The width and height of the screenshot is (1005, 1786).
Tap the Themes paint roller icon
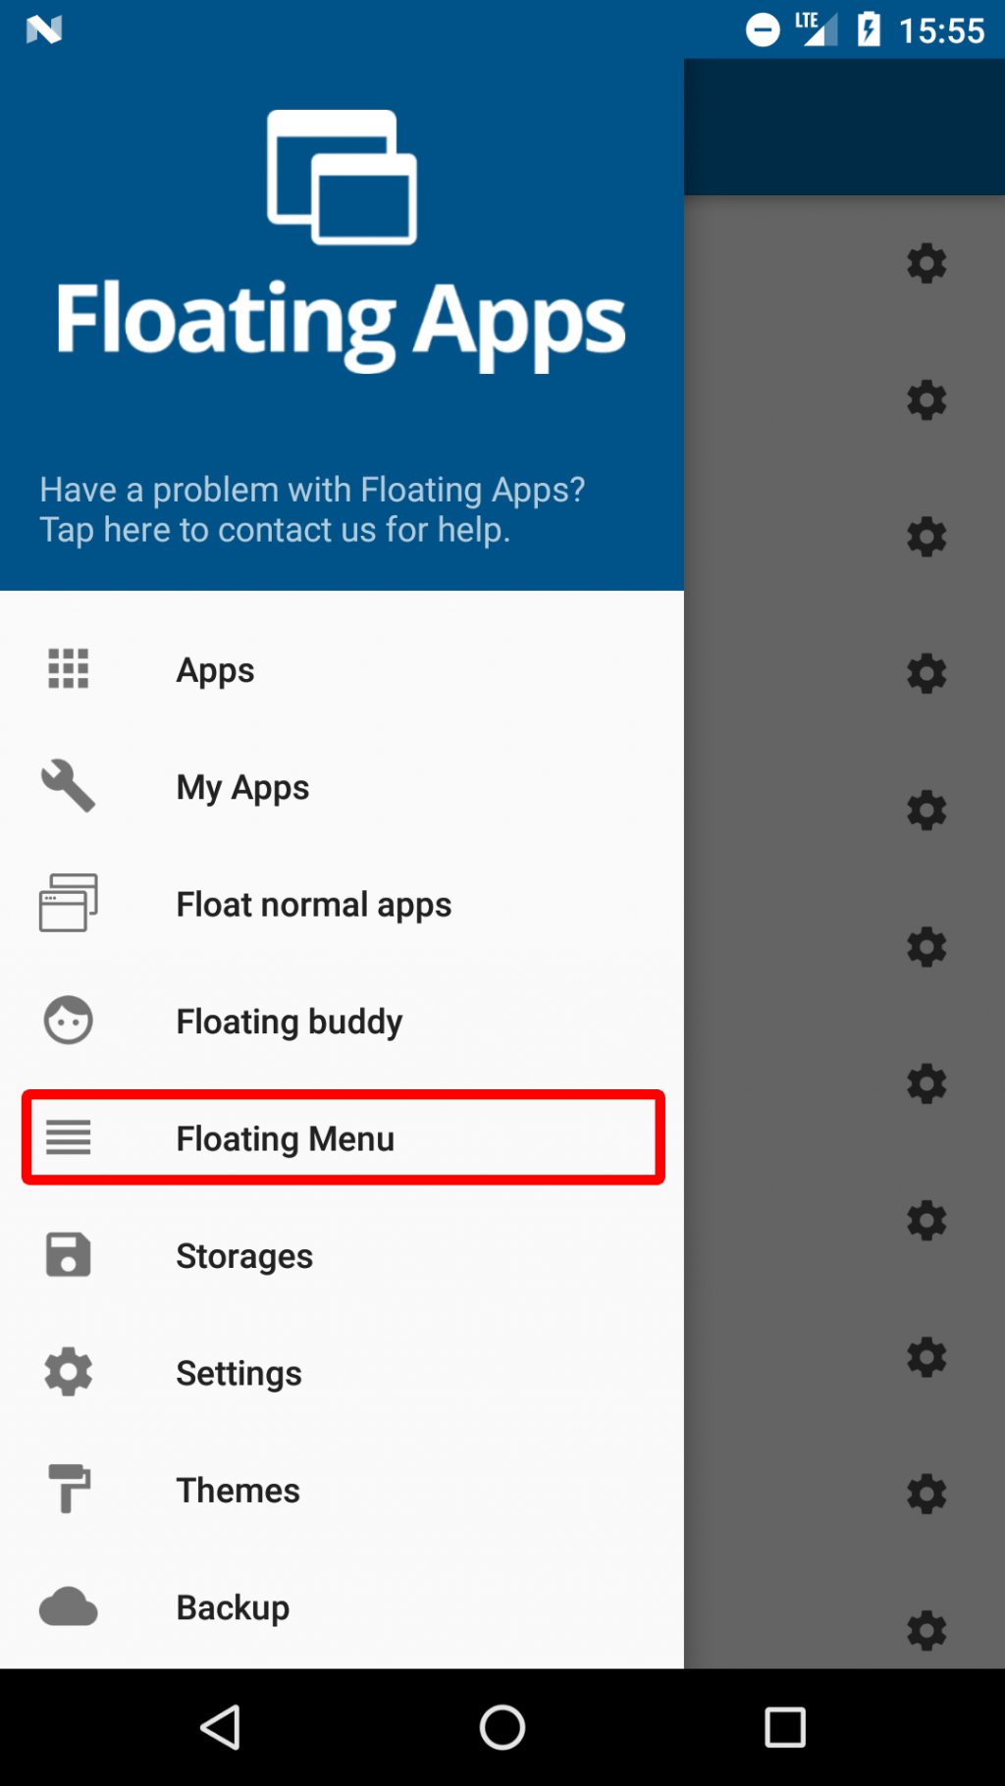pyautogui.click(x=67, y=1490)
